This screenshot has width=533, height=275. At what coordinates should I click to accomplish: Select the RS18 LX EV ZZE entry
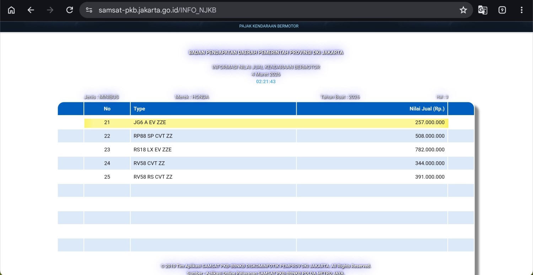[x=152, y=150]
